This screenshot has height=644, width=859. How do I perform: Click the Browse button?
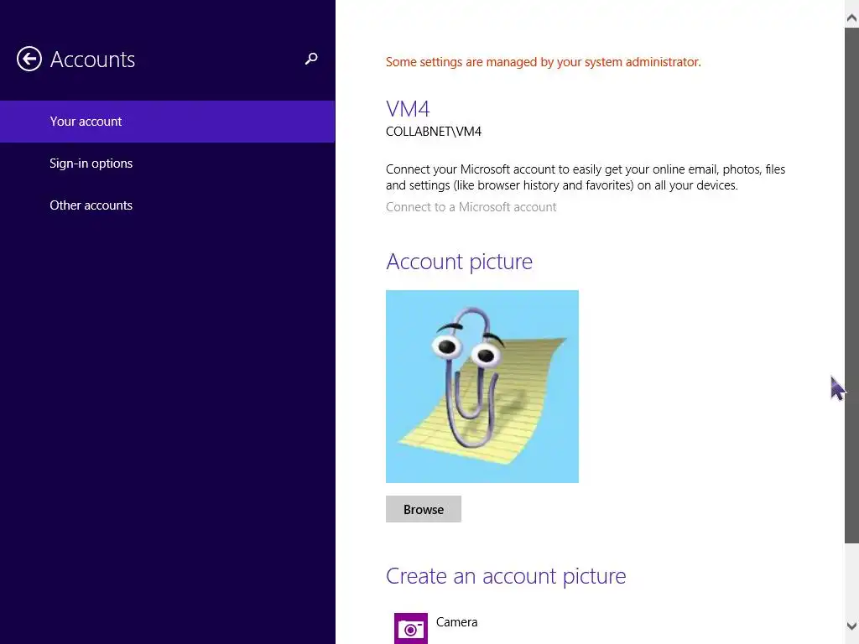424,509
